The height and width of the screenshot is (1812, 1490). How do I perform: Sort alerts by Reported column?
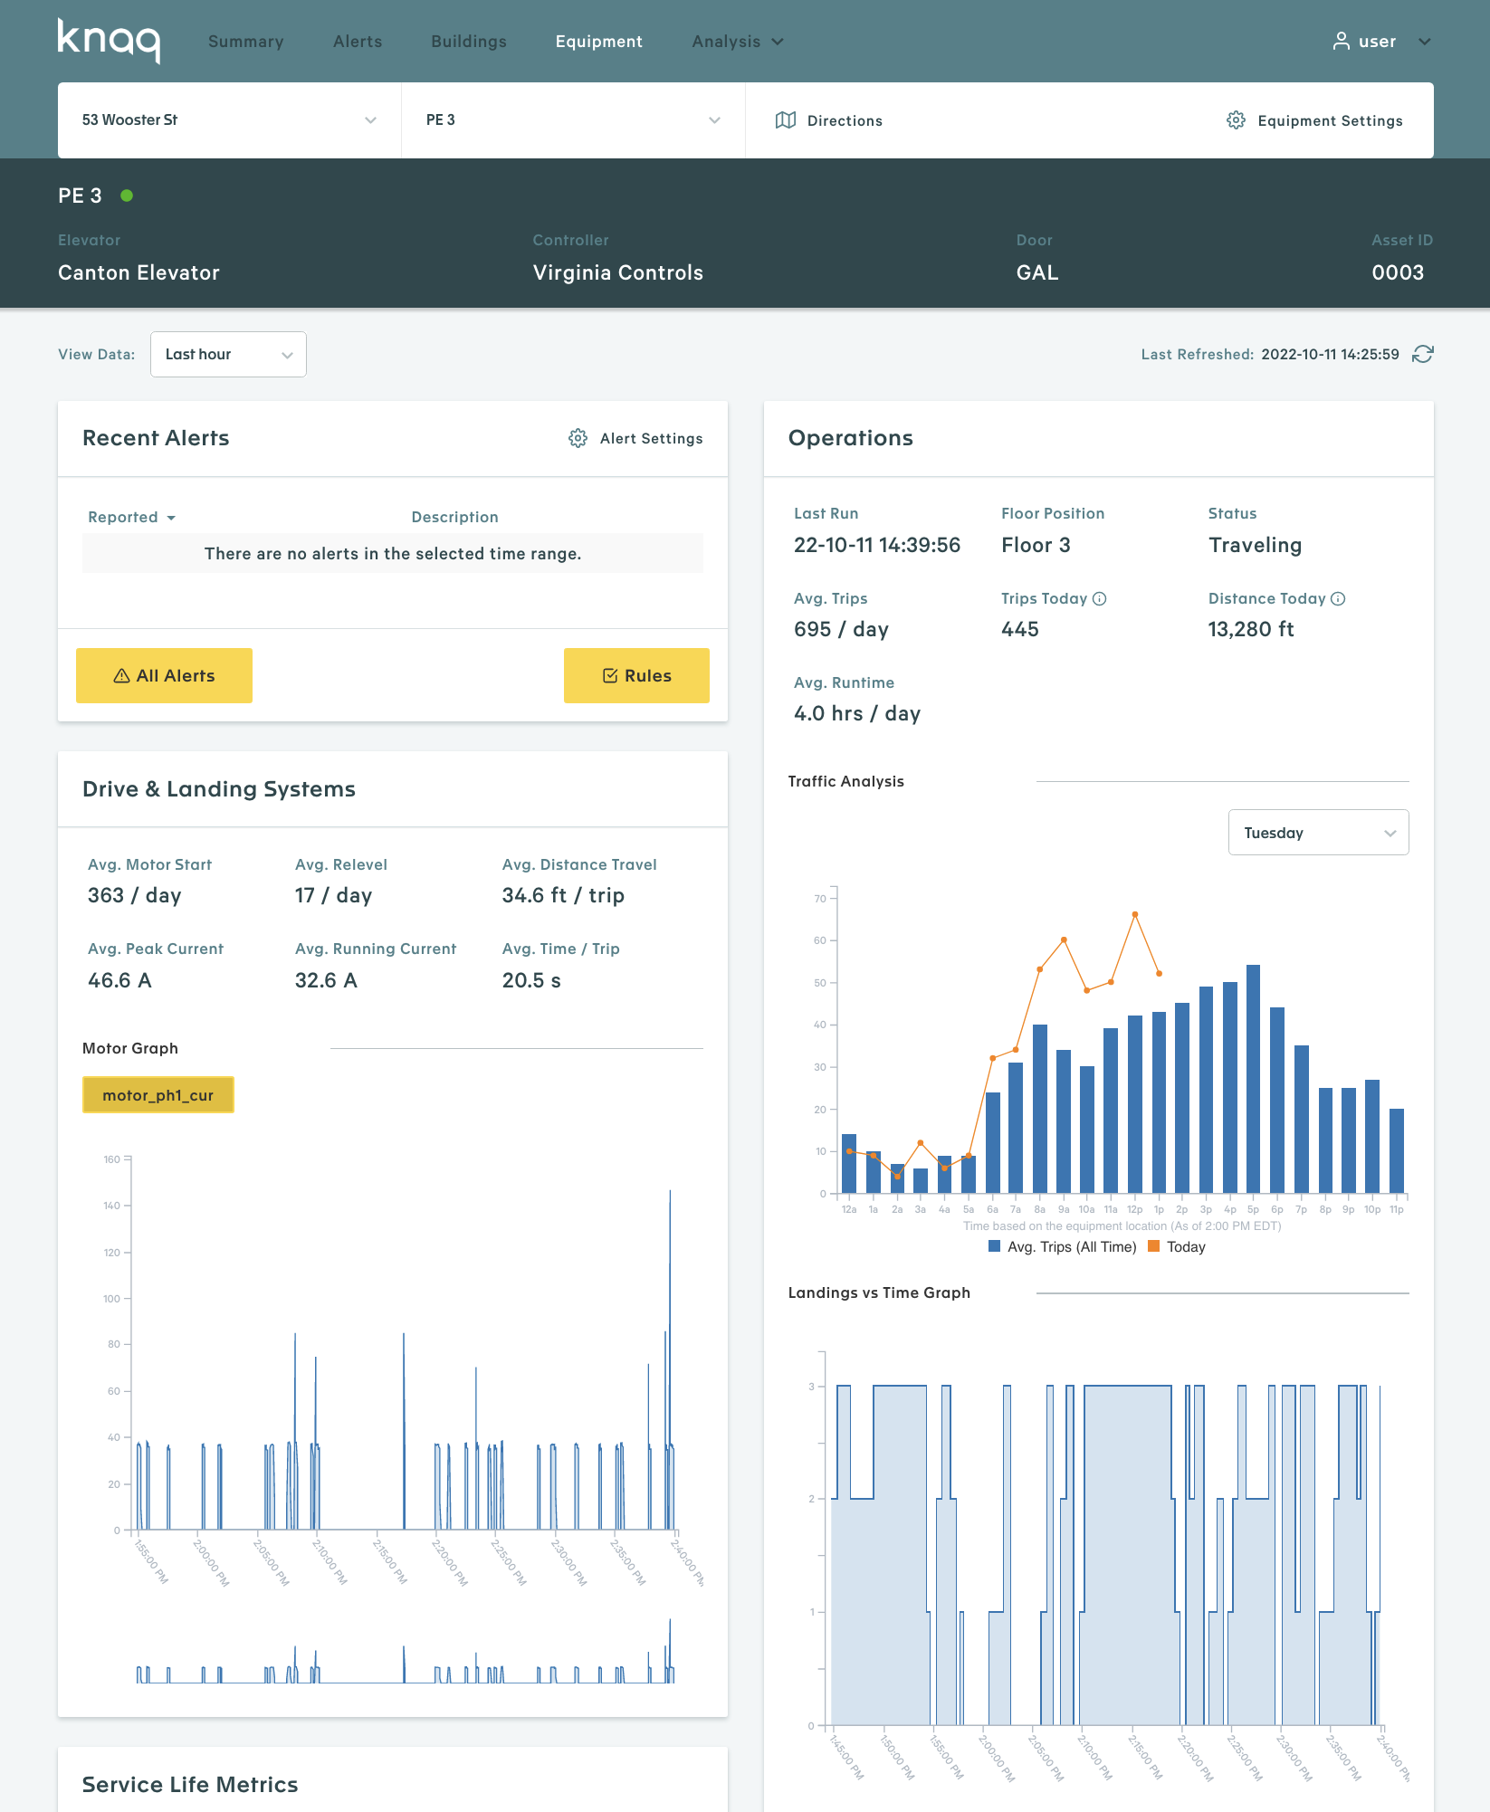[131, 517]
